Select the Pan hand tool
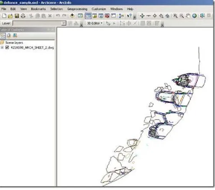This screenshot has height=190, width=215. (x=188, y=16)
